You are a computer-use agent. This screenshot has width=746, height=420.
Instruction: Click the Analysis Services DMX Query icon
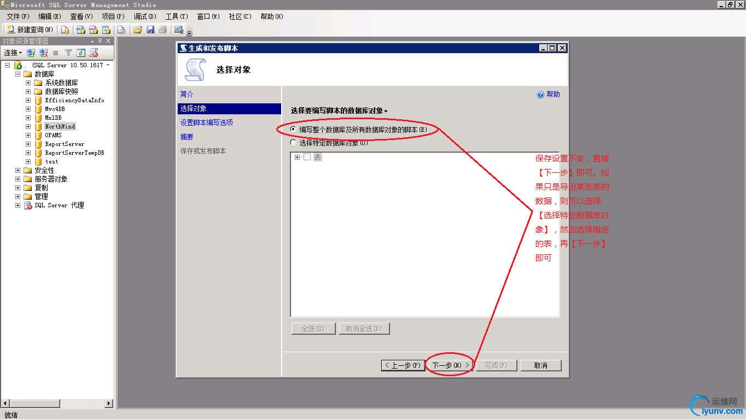pyautogui.click(x=94, y=30)
